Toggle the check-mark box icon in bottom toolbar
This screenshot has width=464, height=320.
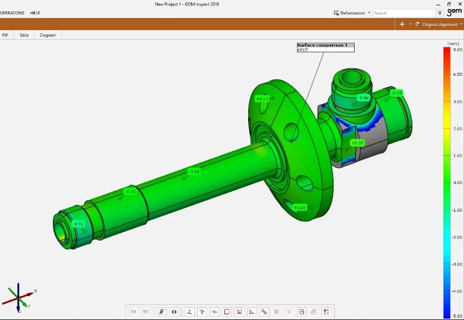(x=302, y=312)
